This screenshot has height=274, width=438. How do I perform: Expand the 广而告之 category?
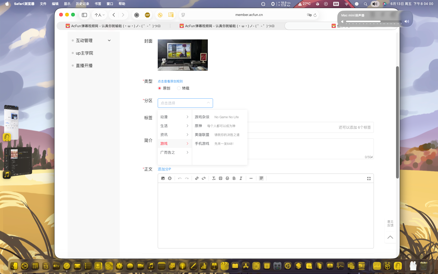(x=175, y=152)
